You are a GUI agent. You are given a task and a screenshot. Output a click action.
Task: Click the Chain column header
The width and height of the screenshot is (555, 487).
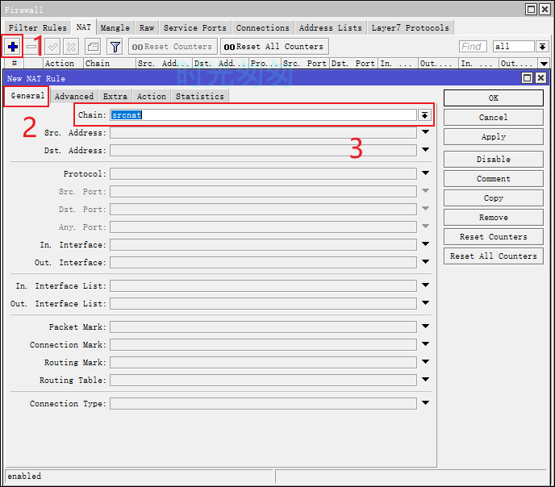point(110,64)
